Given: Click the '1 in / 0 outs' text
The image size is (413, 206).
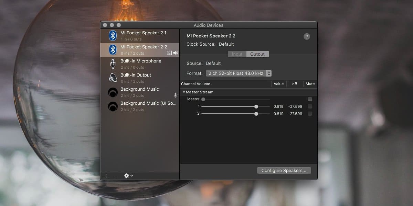Looking at the screenshot, I should (131, 39).
